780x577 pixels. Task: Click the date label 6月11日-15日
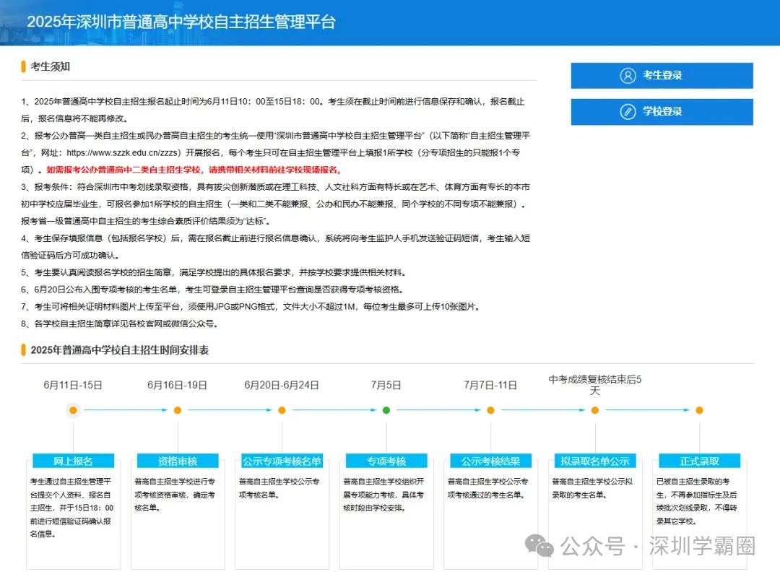pos(73,385)
